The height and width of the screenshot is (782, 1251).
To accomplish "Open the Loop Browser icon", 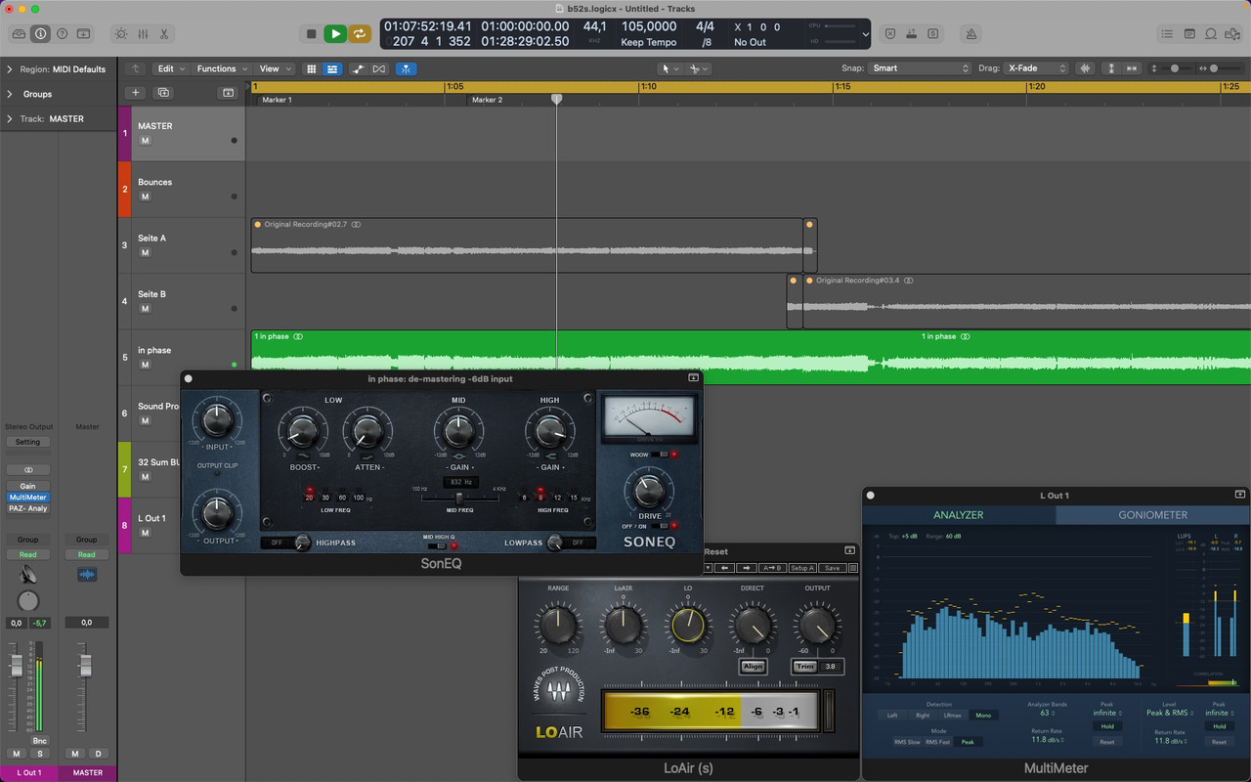I will (1211, 33).
